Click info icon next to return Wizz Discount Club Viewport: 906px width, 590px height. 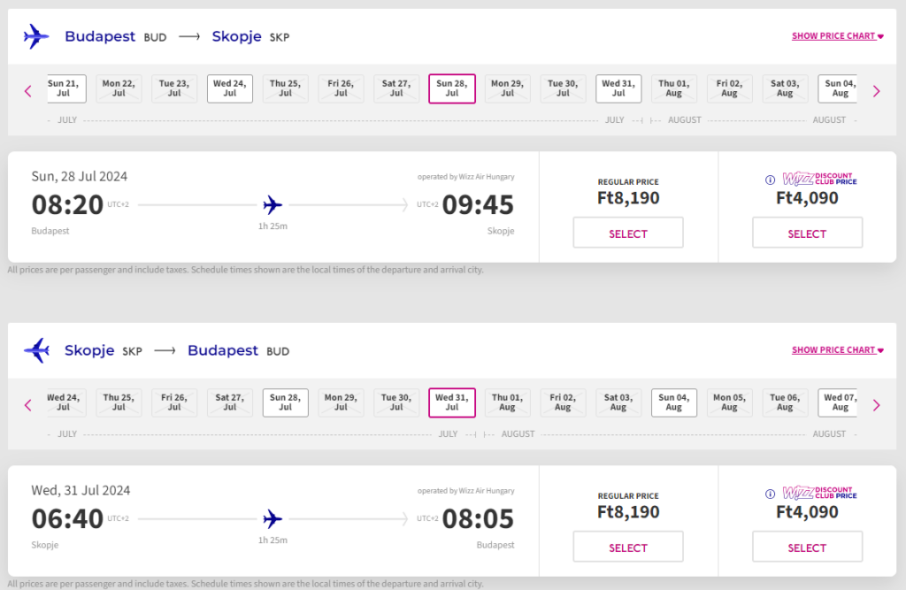coord(770,494)
